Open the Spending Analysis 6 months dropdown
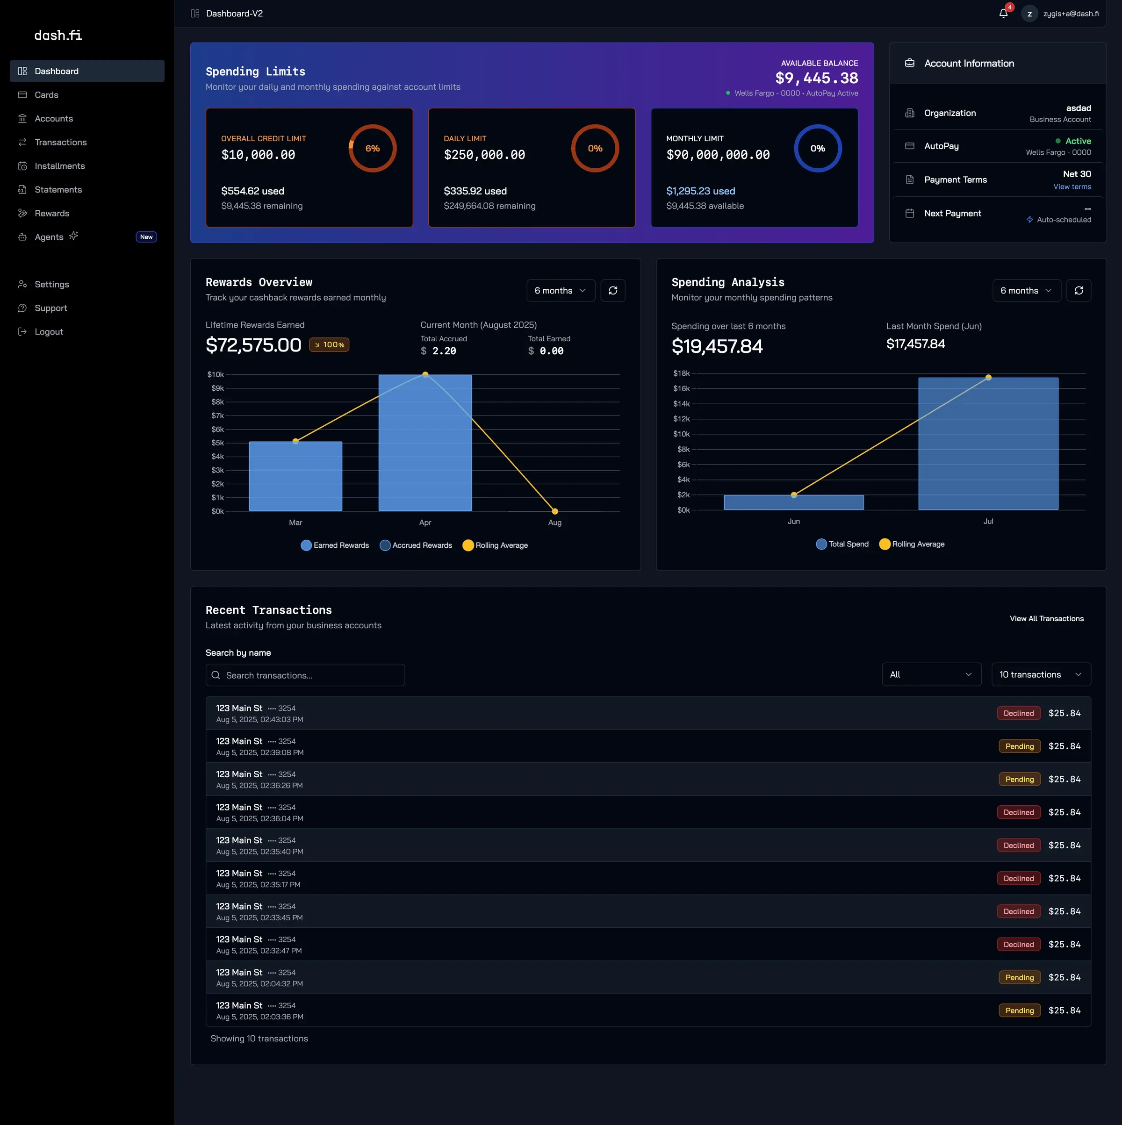The width and height of the screenshot is (1122, 1125). point(1027,291)
